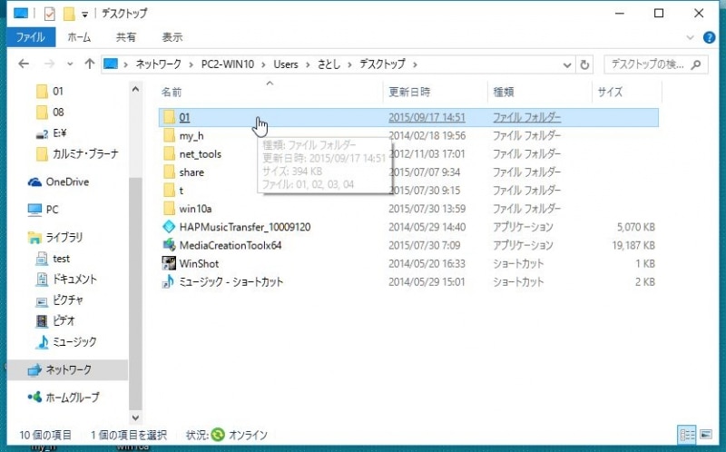Select the my_h folder icon
726x452 pixels.
pyautogui.click(x=169, y=136)
